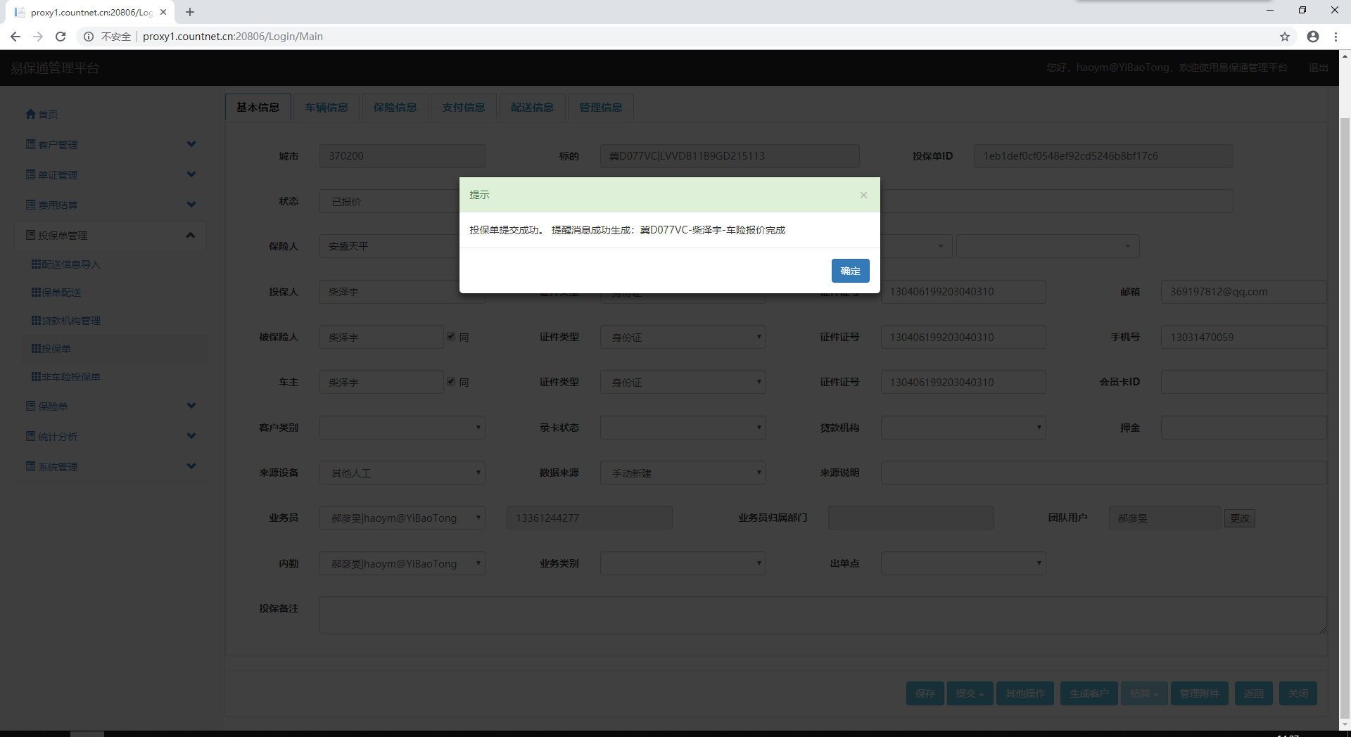Open the 结算 dropdown button
1351x737 pixels.
(1144, 693)
